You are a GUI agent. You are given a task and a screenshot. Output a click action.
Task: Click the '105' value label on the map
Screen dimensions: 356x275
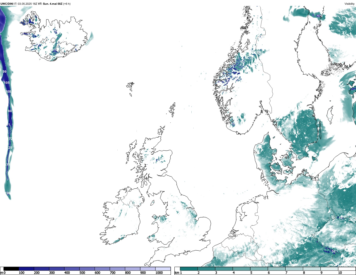click(x=7, y=83)
